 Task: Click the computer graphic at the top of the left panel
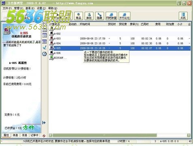7,31
